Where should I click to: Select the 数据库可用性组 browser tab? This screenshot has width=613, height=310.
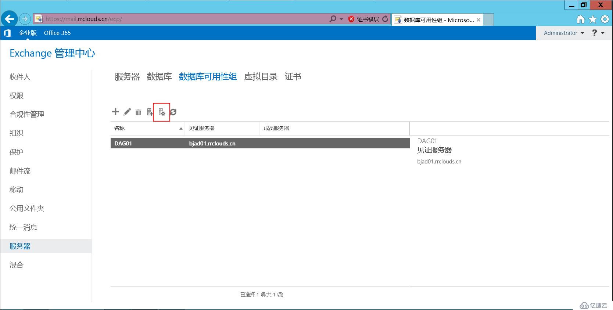[x=437, y=20]
